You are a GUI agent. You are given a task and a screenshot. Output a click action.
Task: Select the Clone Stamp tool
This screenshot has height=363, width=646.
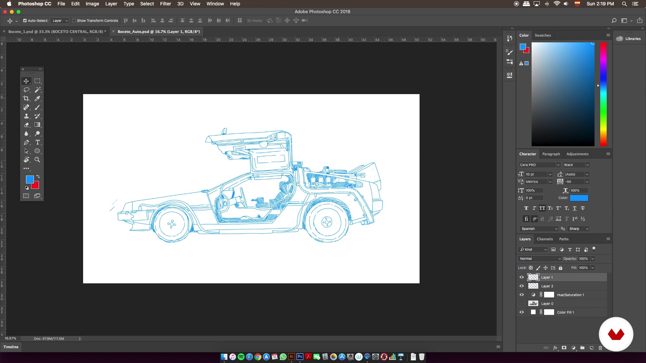click(x=26, y=116)
